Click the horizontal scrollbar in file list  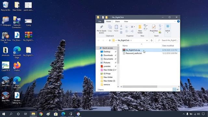tap(140, 86)
